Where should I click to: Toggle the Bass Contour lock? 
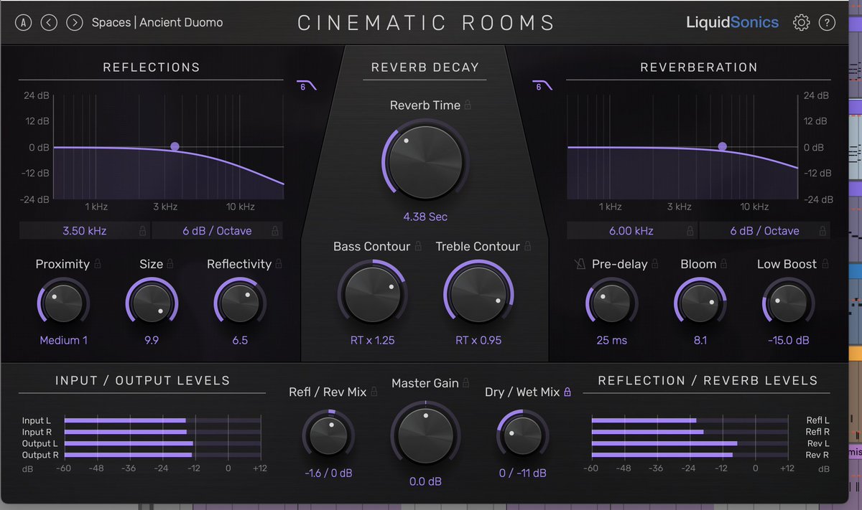click(418, 246)
